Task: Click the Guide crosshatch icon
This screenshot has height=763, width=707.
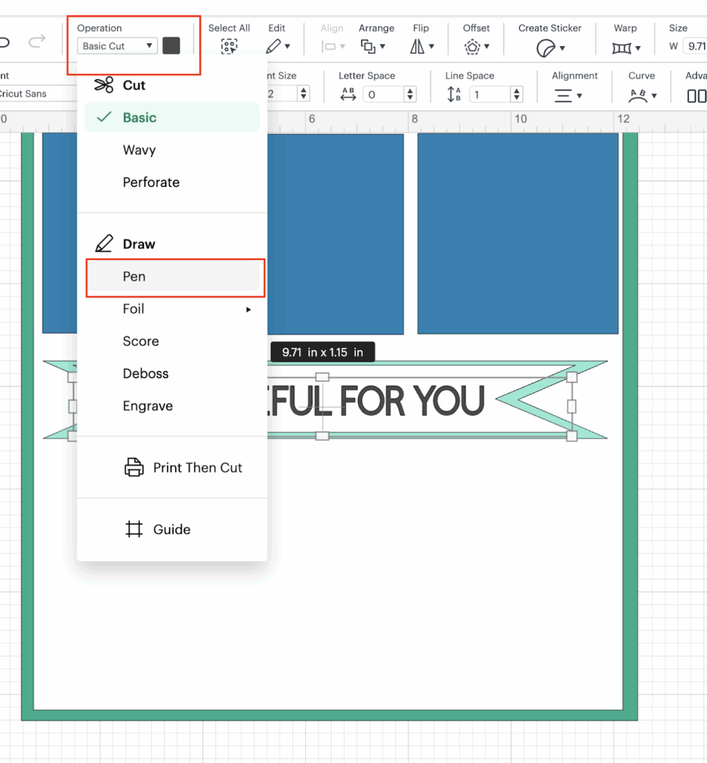Action: (x=134, y=529)
